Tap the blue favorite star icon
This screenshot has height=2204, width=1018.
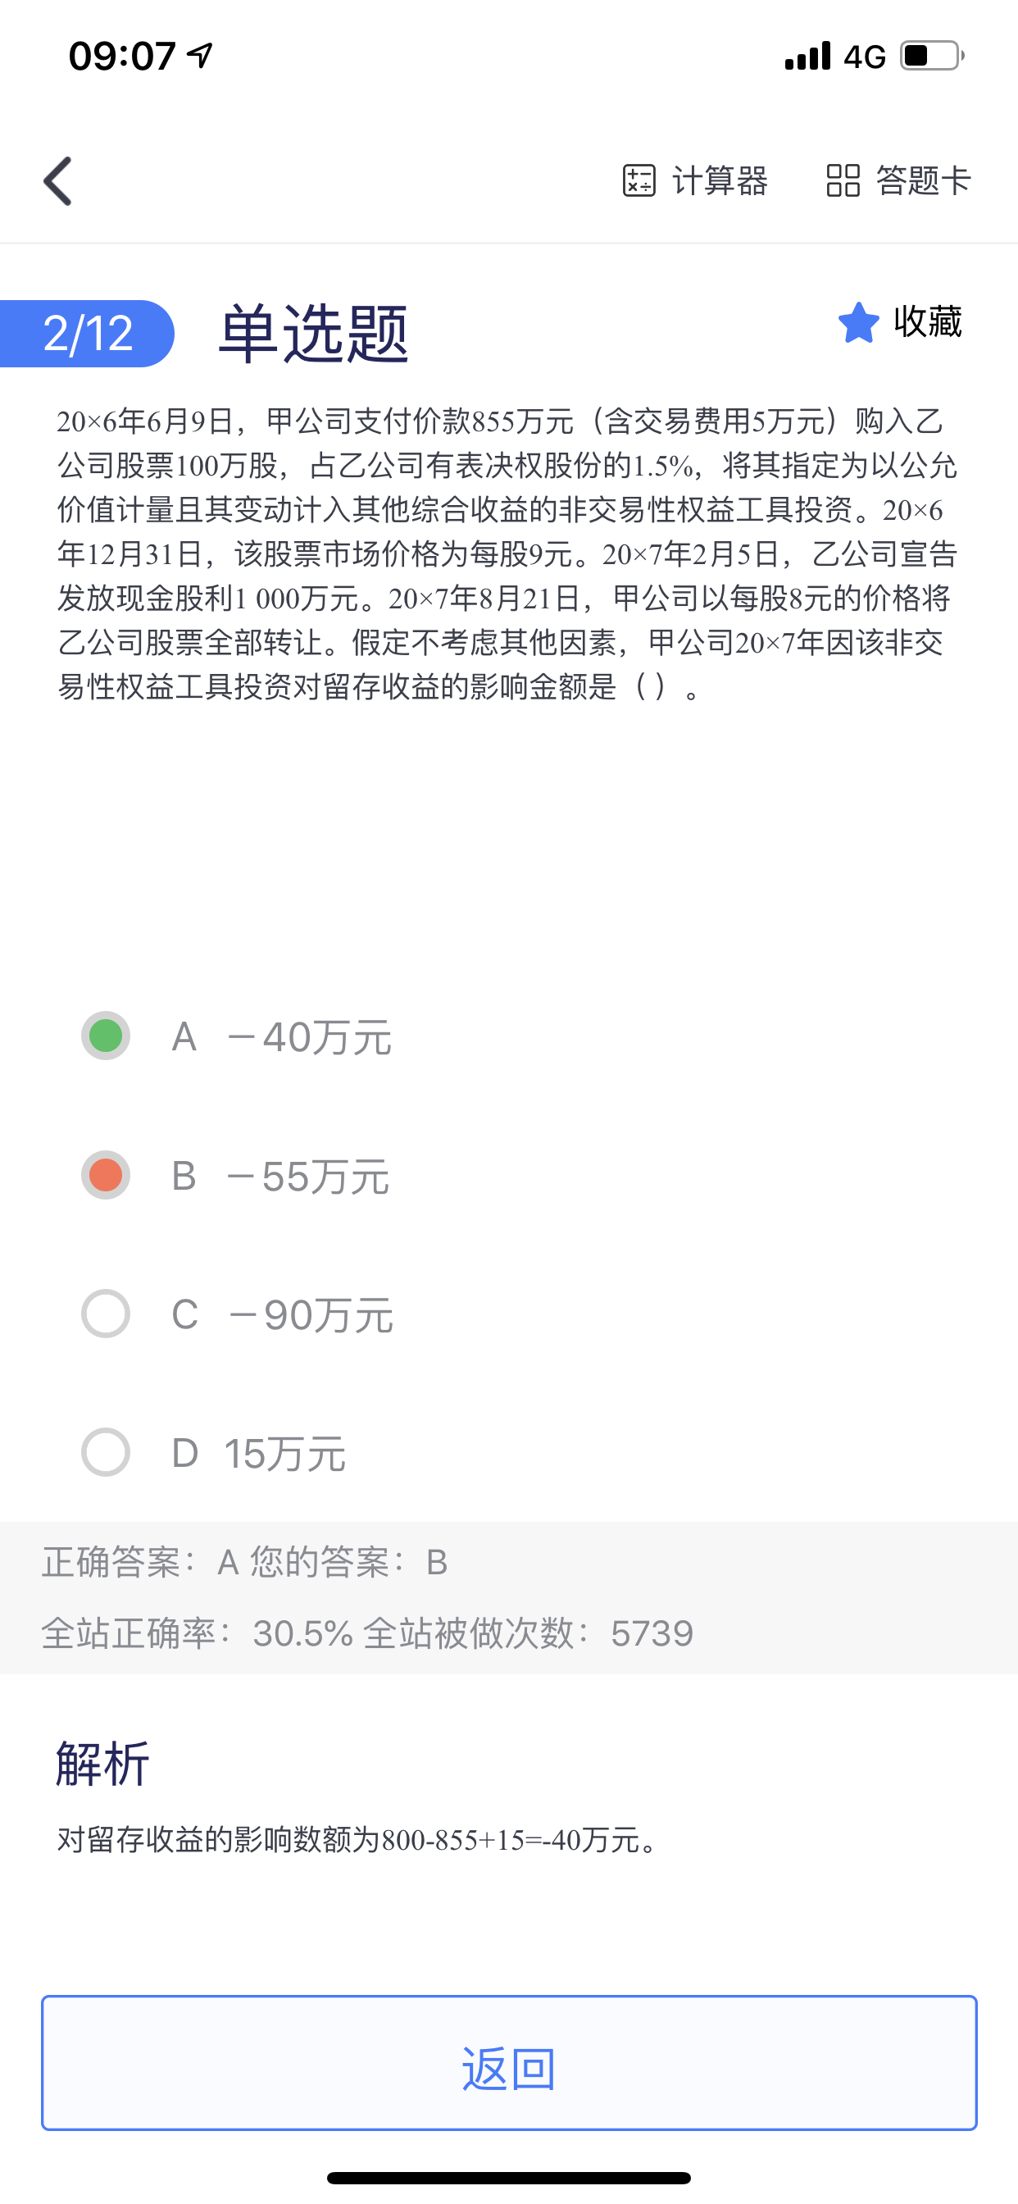858,322
